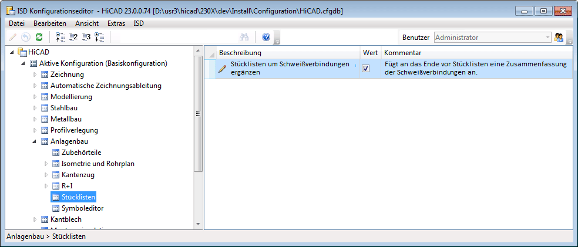Viewport: 578px width, 247px height.
Task: Open the Ansicht menu
Action: point(87,23)
